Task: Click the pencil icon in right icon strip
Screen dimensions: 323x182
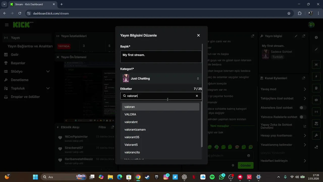Action: [316, 49]
